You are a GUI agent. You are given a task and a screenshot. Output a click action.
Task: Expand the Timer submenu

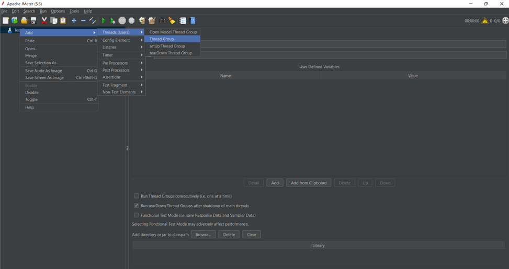click(x=121, y=55)
